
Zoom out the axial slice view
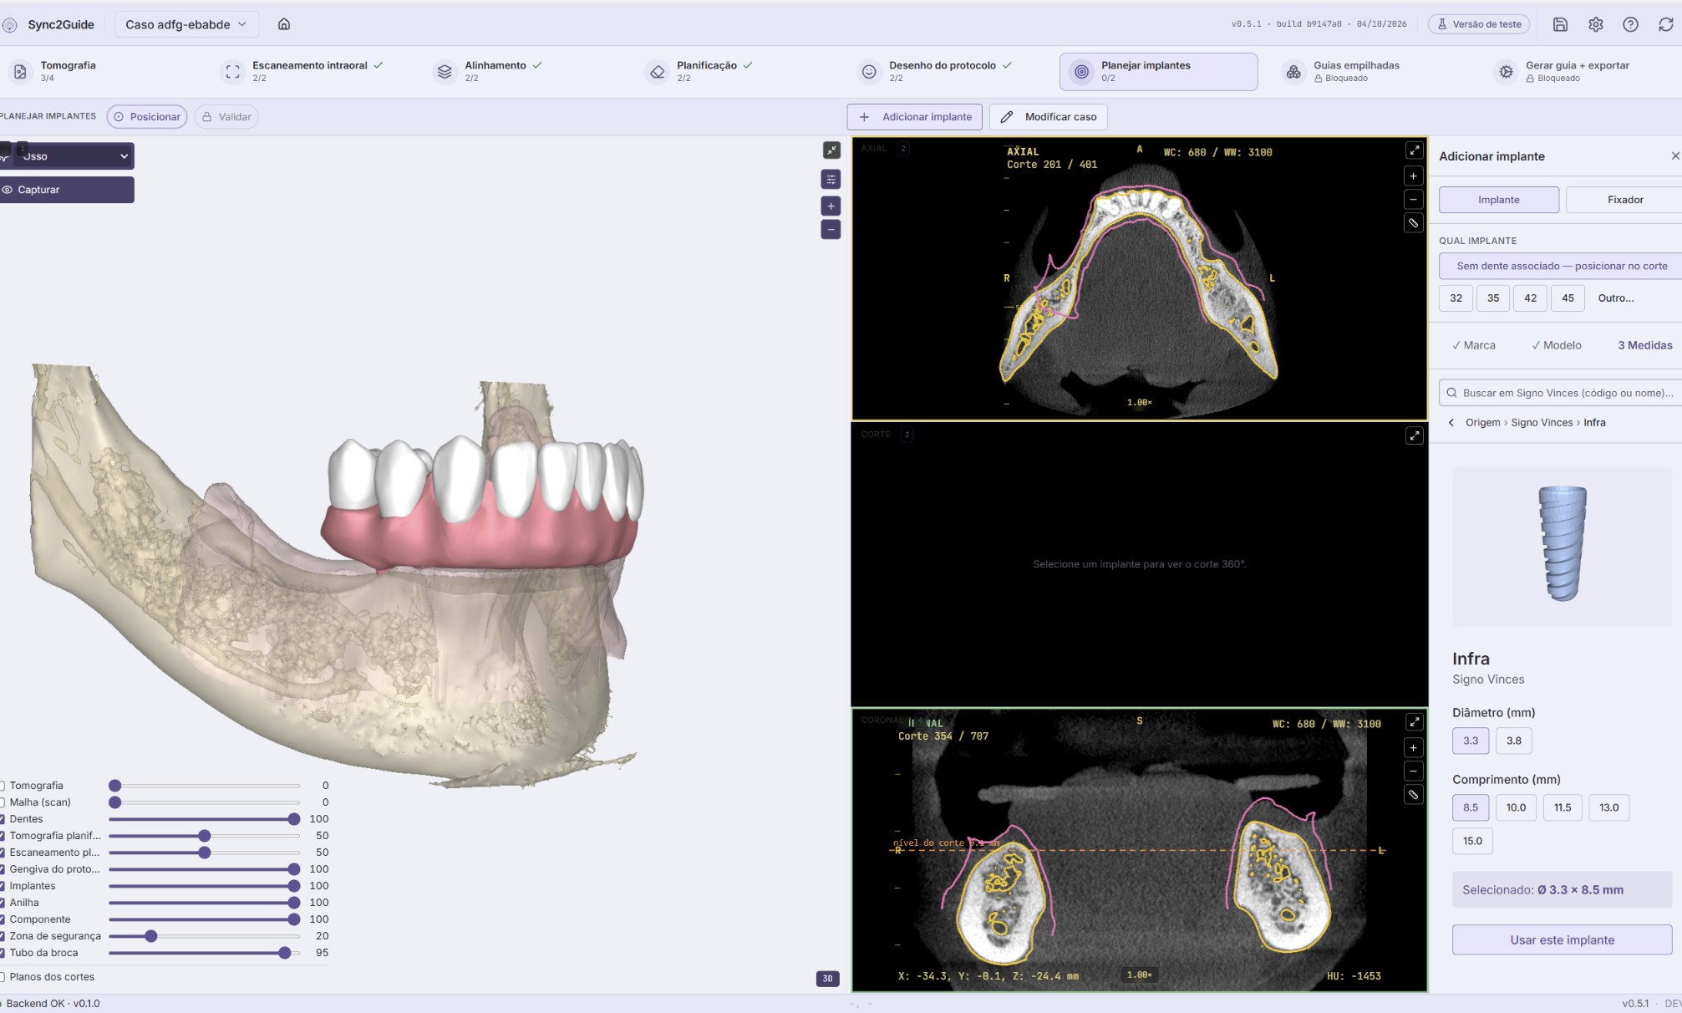1413,200
